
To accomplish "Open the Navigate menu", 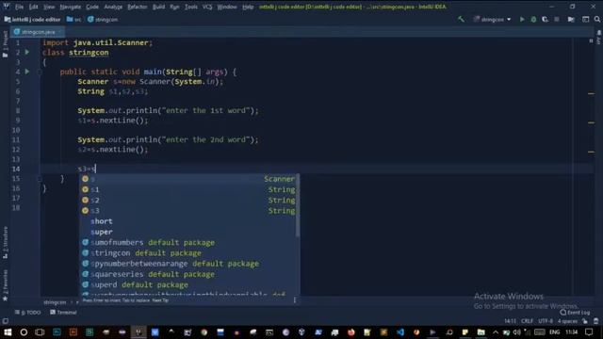I will click(71, 7).
